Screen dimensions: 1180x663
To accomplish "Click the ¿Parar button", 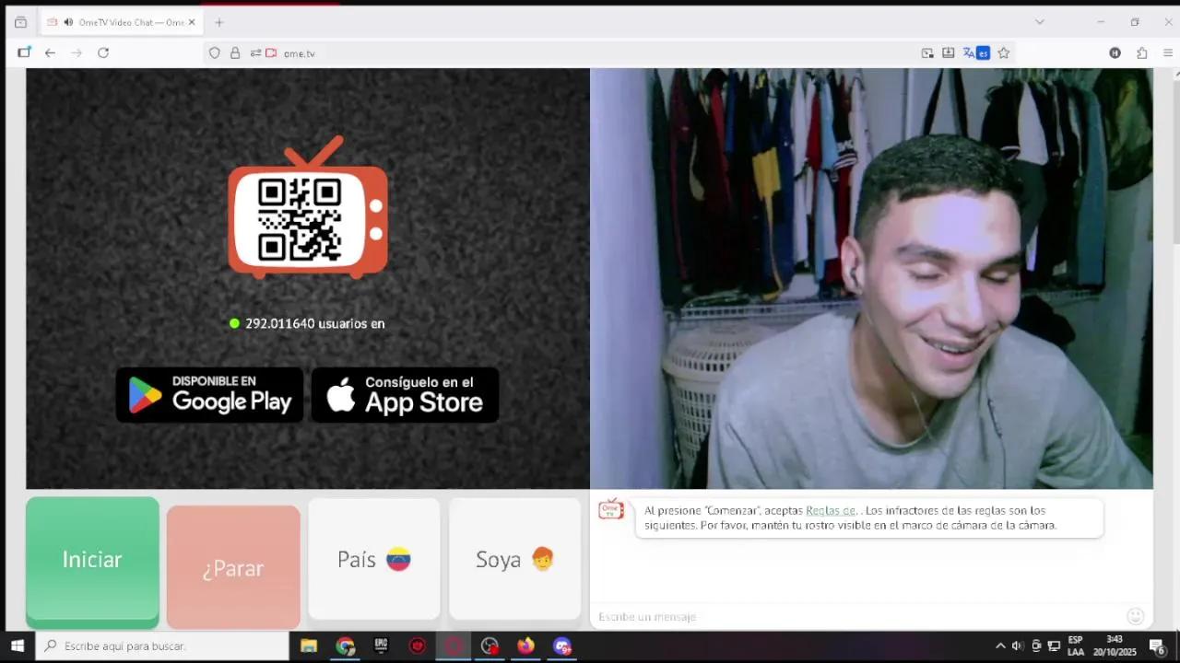I will [233, 567].
